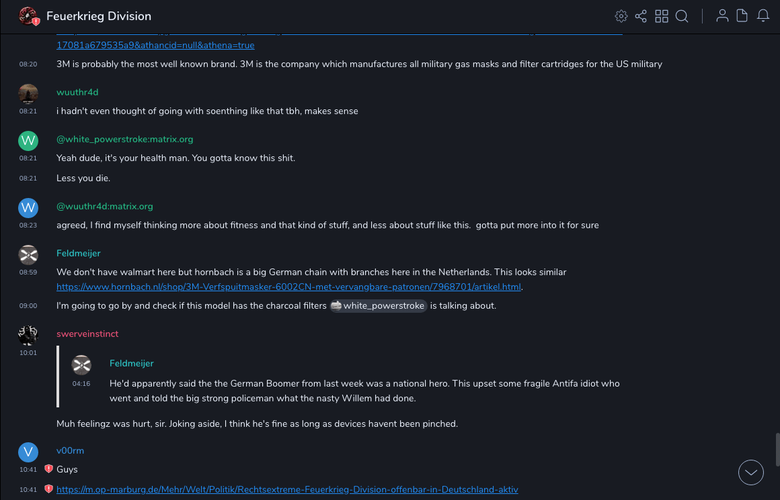Click the white_powerstroke mention pill
The image size is (780, 500).
pyautogui.click(x=379, y=306)
